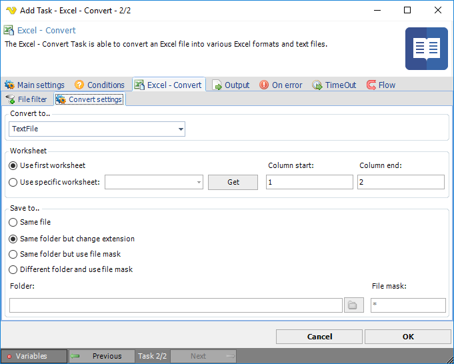This screenshot has height=364, width=454.
Task: Click the File mask input field
Action: (x=408, y=305)
